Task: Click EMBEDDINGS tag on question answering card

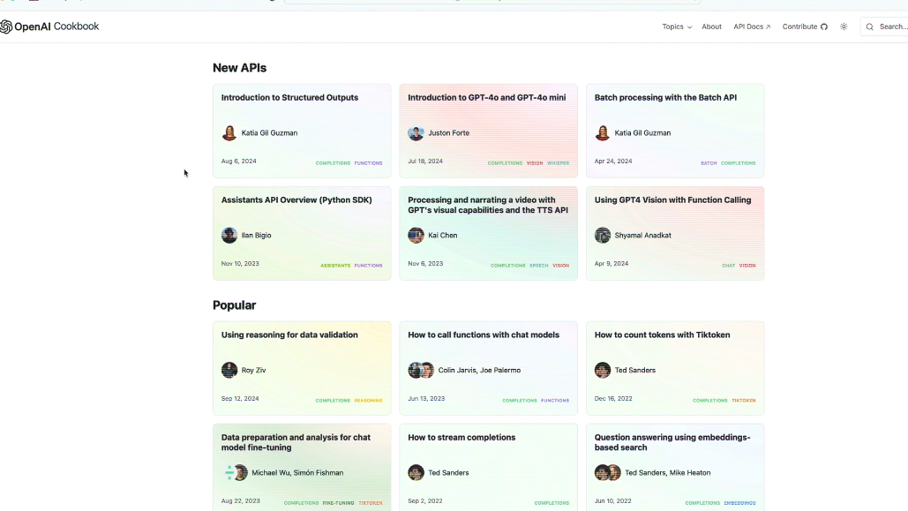Action: click(739, 503)
